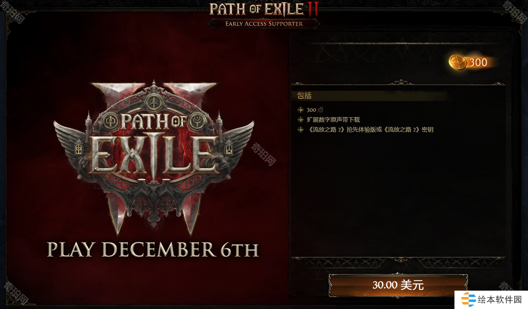Click the bullet icon next to 300 点
The height and width of the screenshot is (309, 528).
300,110
